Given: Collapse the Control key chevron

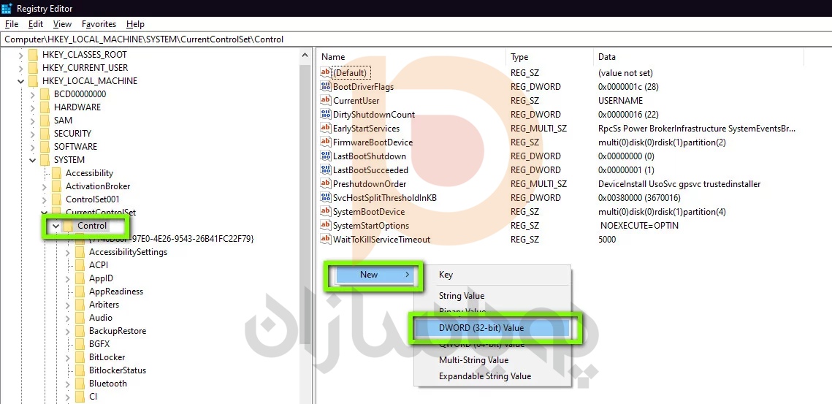Looking at the screenshot, I should point(56,226).
